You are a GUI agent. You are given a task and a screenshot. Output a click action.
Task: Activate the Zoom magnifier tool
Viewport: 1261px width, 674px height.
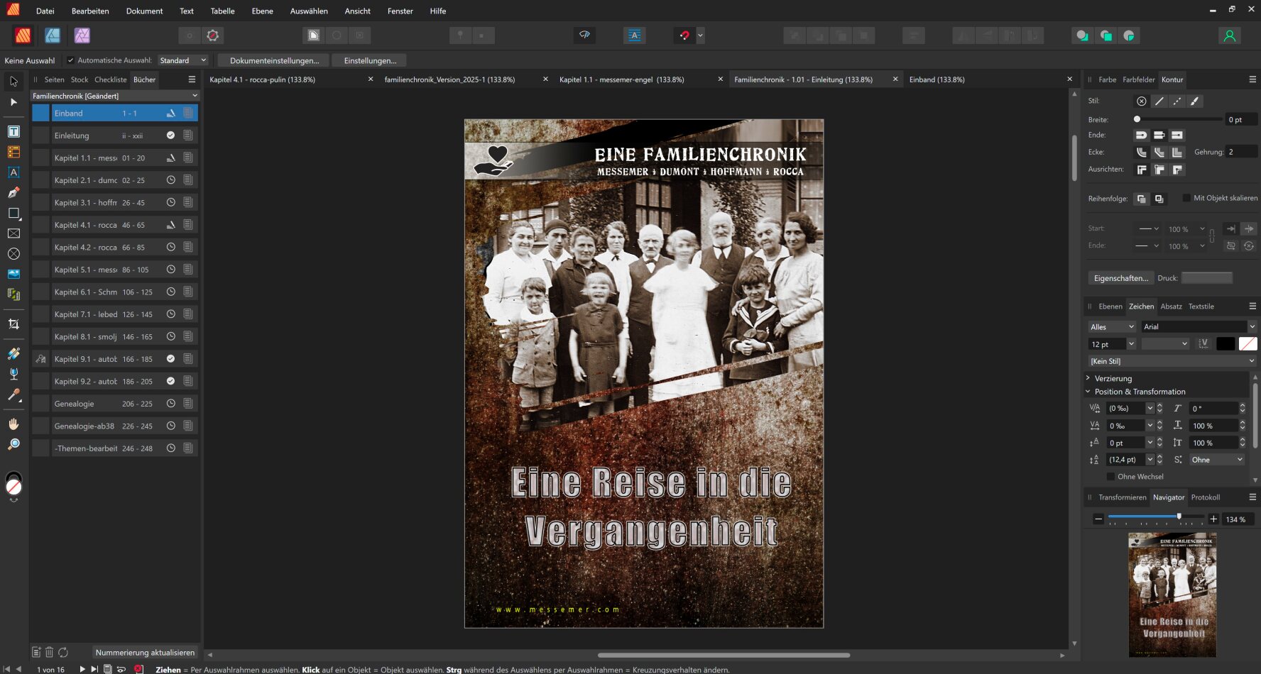pos(13,444)
